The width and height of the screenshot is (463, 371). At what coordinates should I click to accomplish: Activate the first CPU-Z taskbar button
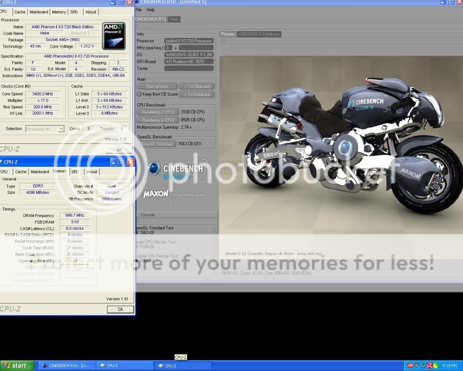pos(126,366)
